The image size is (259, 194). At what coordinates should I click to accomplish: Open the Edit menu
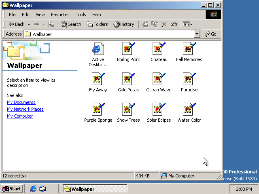point(25,15)
